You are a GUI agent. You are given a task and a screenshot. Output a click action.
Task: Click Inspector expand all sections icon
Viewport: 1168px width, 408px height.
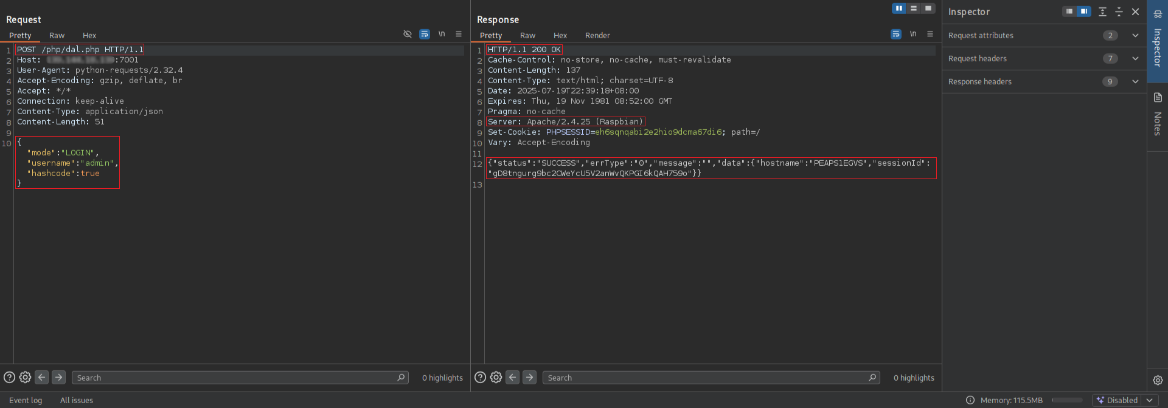coord(1102,12)
